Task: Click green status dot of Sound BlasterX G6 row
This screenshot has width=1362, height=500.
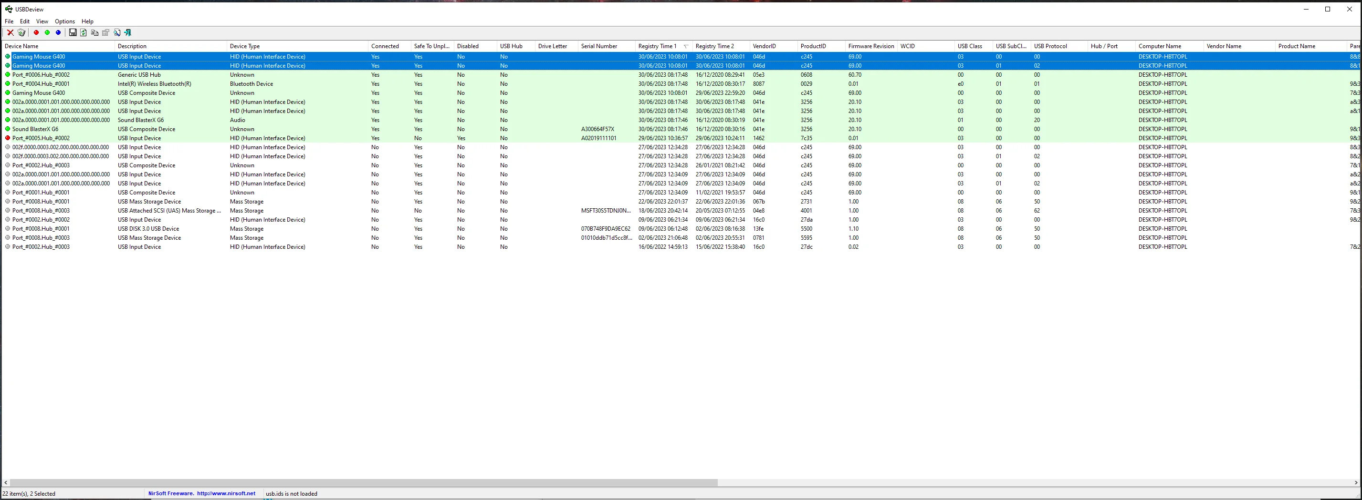Action: point(8,129)
